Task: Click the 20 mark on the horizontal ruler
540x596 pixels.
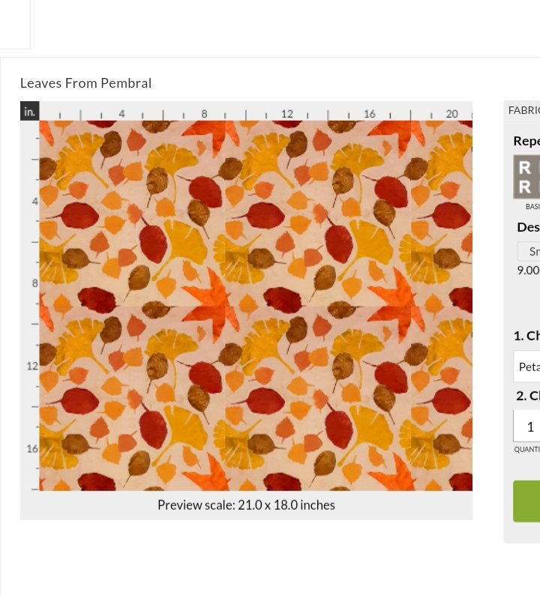Action: click(x=451, y=114)
